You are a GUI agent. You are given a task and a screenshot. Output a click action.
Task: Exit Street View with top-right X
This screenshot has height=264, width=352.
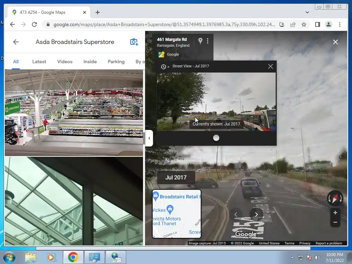tap(335, 42)
